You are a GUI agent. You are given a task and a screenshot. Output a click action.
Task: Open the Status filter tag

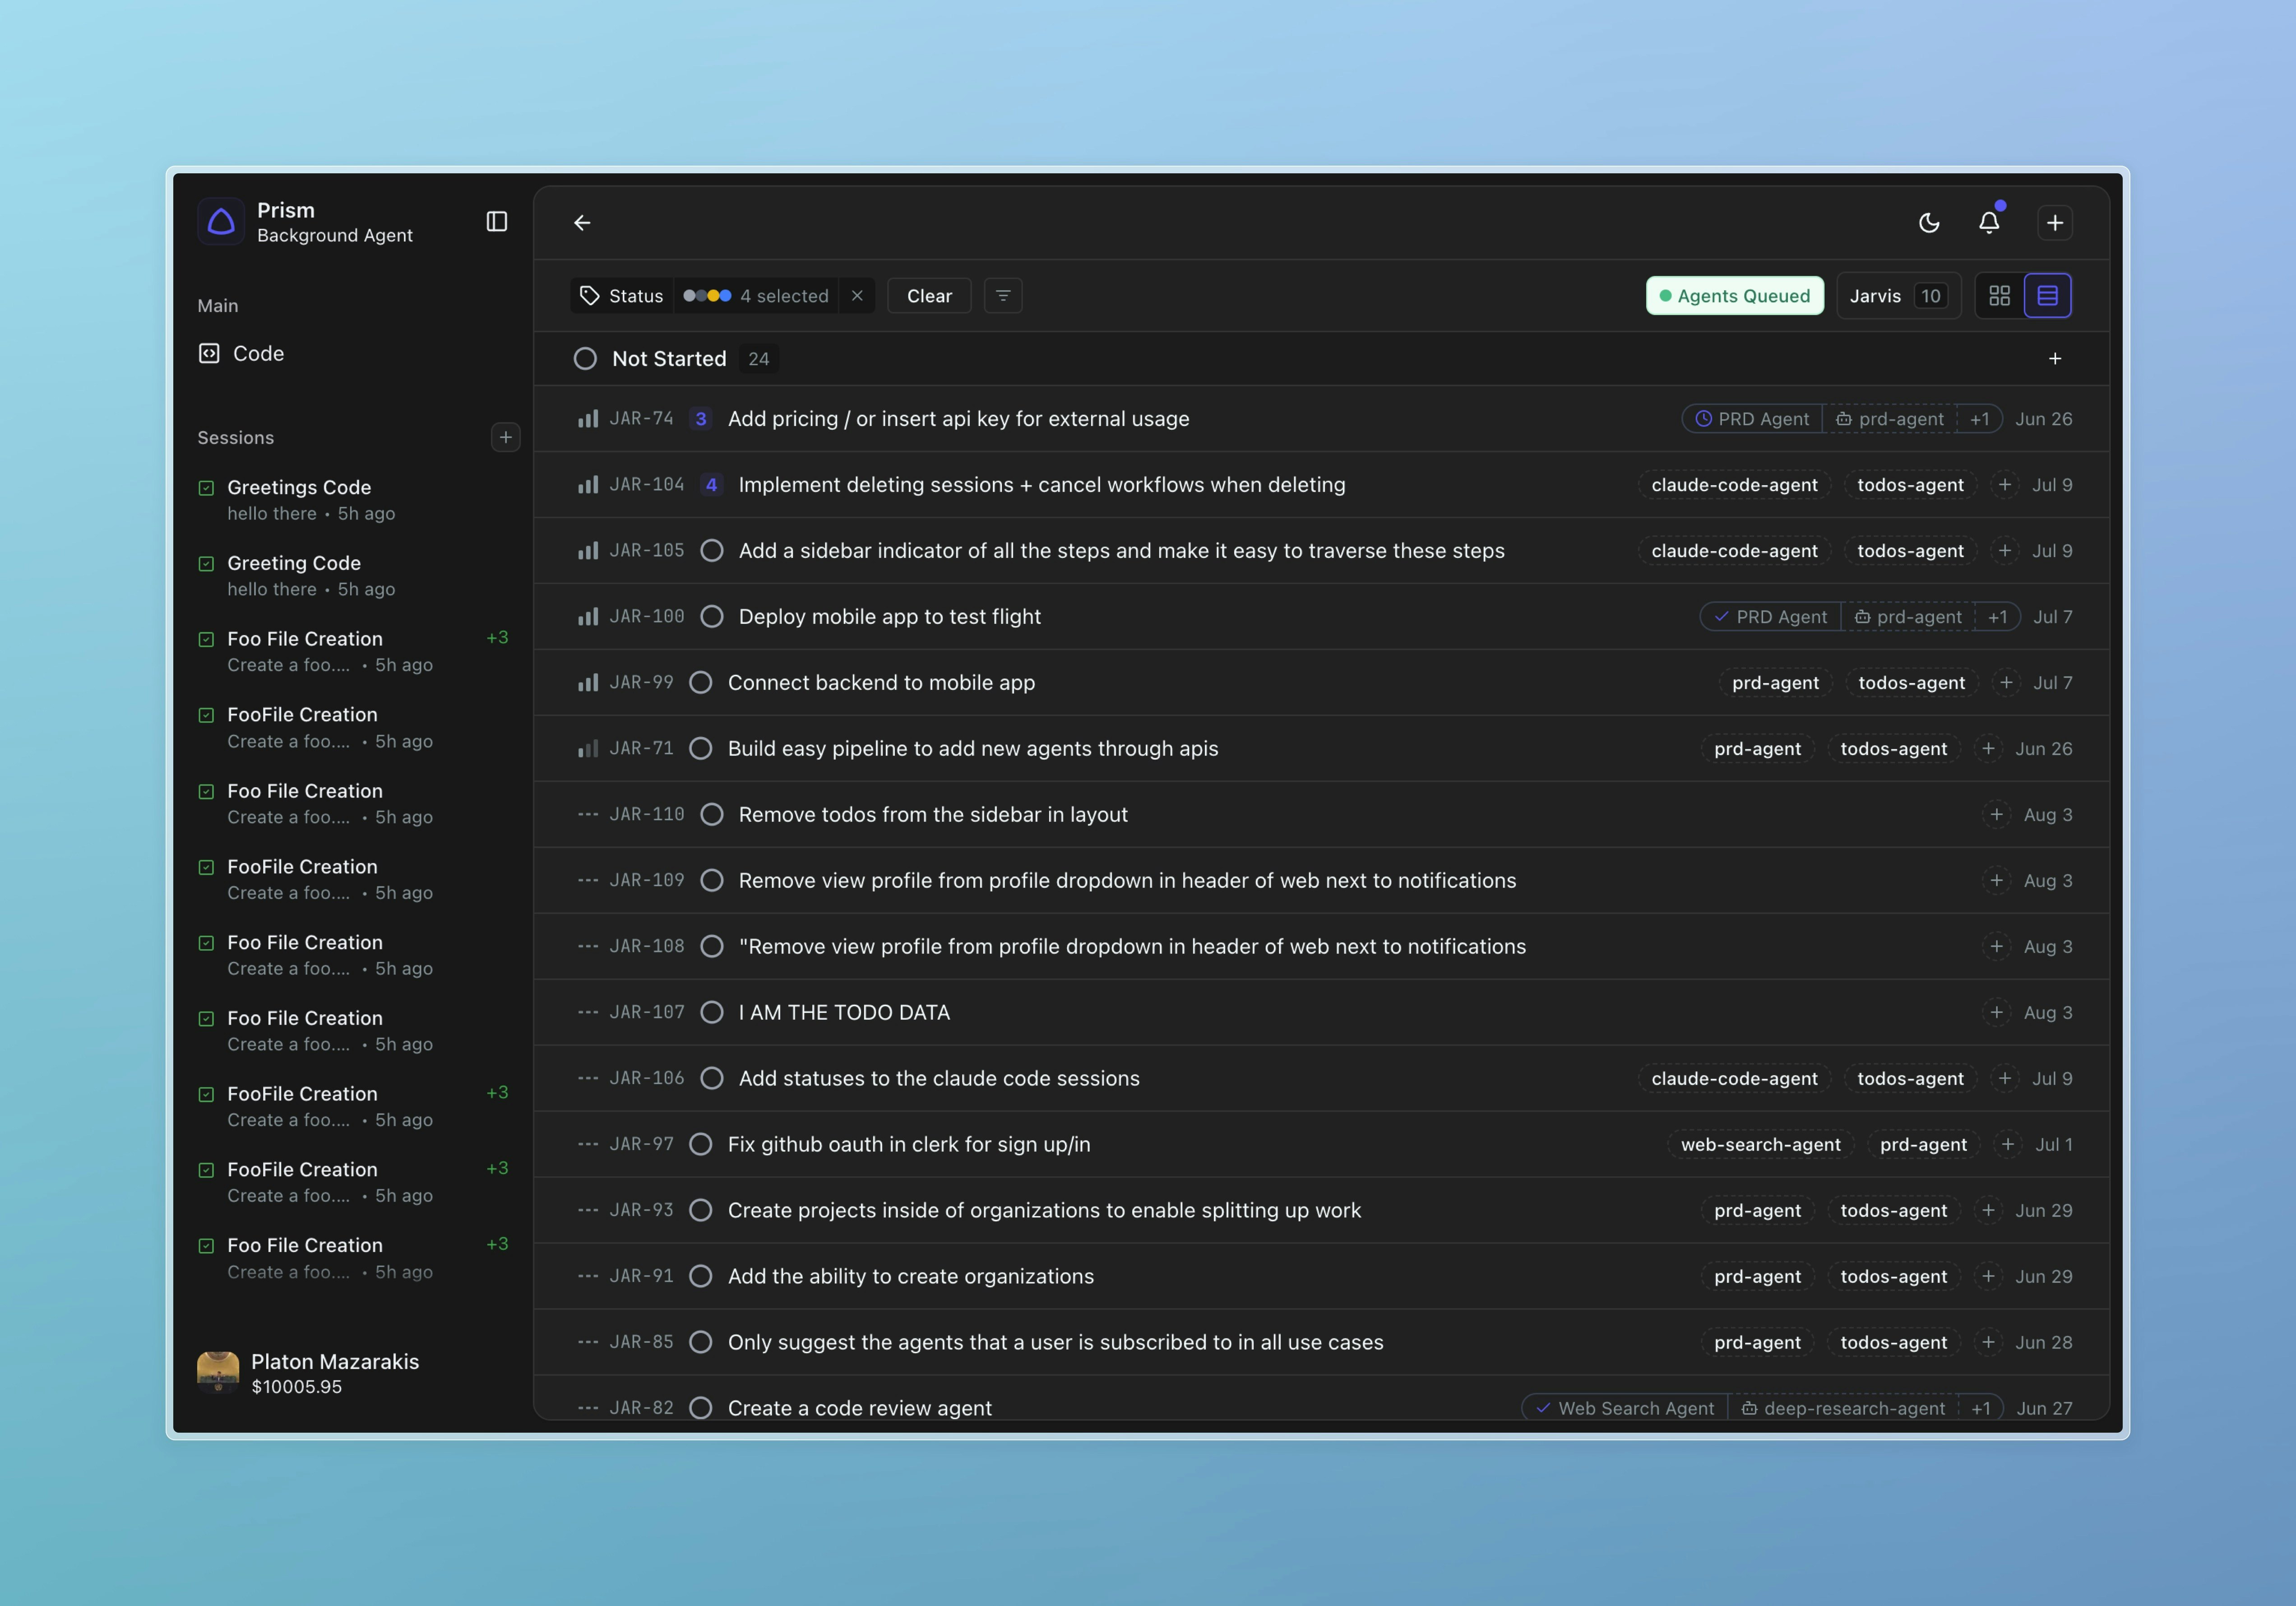coord(622,296)
